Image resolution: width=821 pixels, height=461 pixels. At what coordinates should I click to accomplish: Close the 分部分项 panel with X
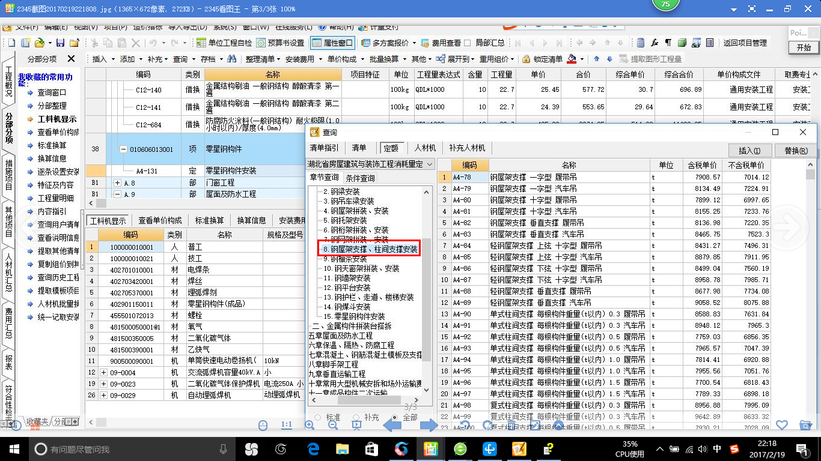[71, 59]
